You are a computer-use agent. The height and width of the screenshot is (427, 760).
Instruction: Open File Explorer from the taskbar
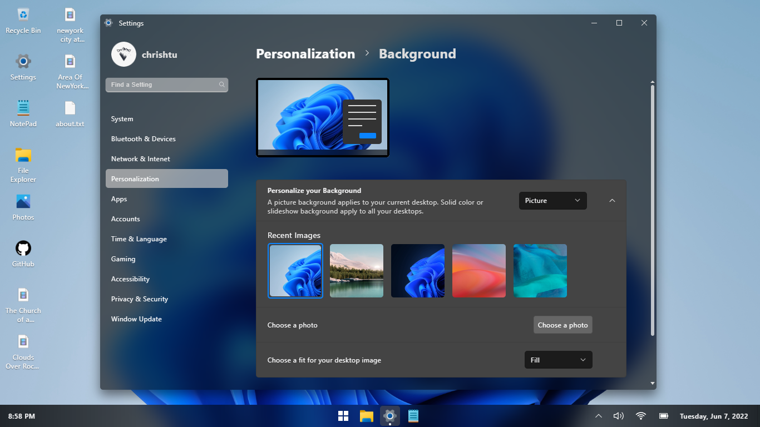[366, 416]
